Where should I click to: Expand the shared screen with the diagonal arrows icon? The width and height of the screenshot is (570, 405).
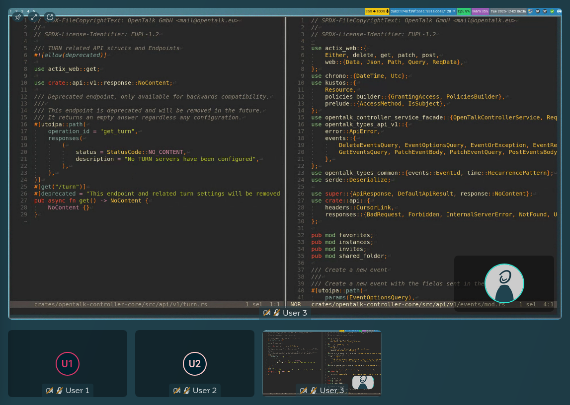point(34,17)
